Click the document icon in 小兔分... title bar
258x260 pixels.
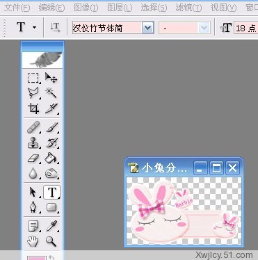134,168
